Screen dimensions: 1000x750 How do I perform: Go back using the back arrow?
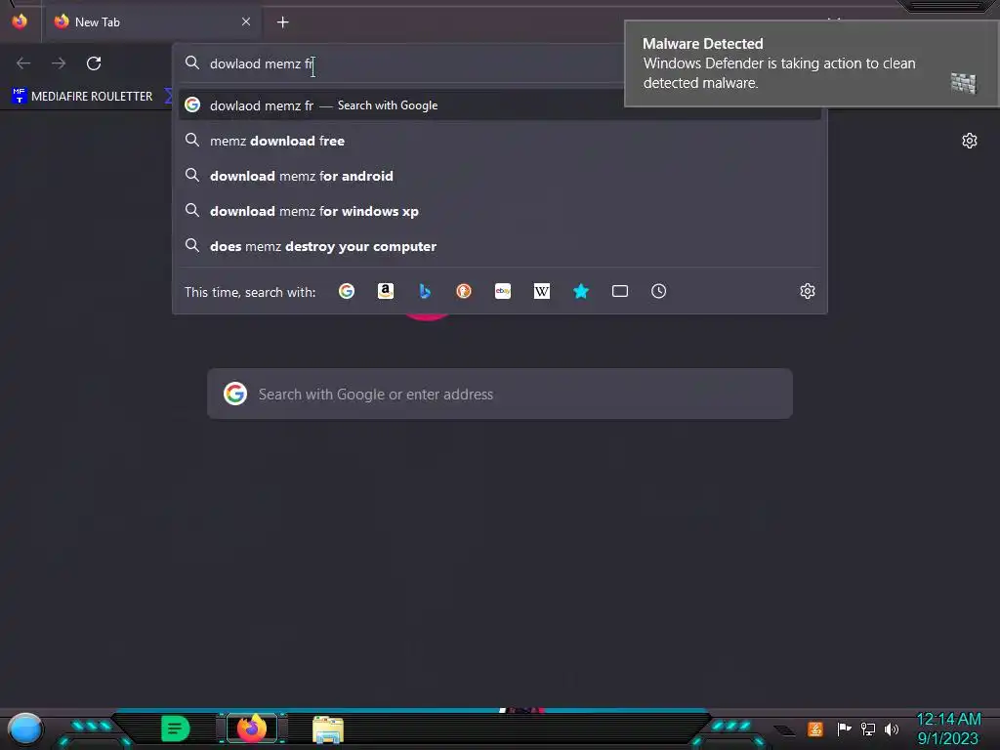pyautogui.click(x=23, y=63)
